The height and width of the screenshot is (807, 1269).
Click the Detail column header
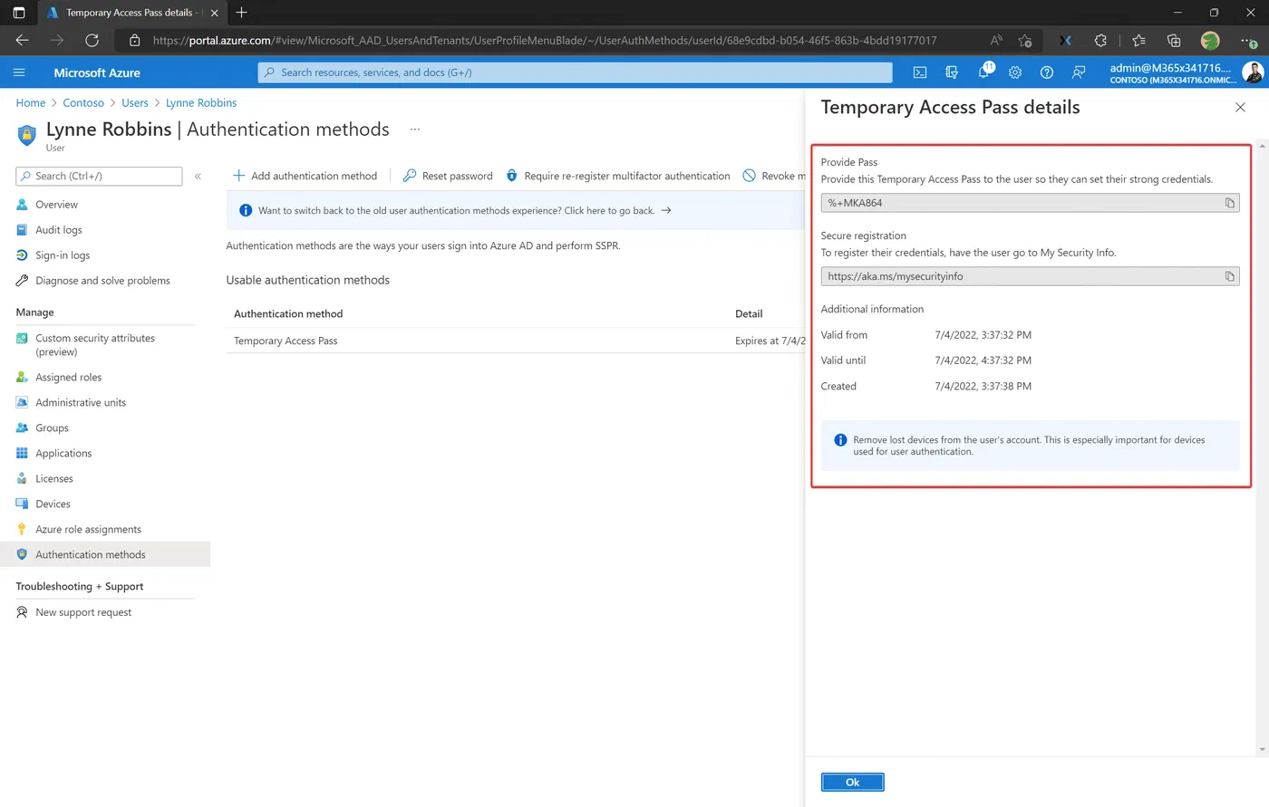(749, 314)
